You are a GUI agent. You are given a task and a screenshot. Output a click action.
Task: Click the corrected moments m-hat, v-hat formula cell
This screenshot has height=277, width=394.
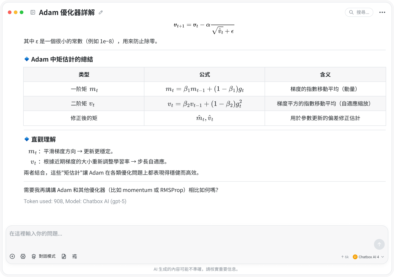click(x=205, y=118)
